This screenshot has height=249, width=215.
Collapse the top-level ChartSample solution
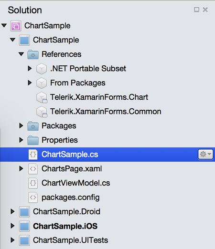4,25
